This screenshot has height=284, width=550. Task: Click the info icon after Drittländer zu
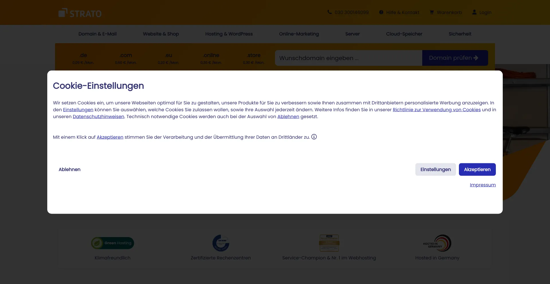[314, 137]
